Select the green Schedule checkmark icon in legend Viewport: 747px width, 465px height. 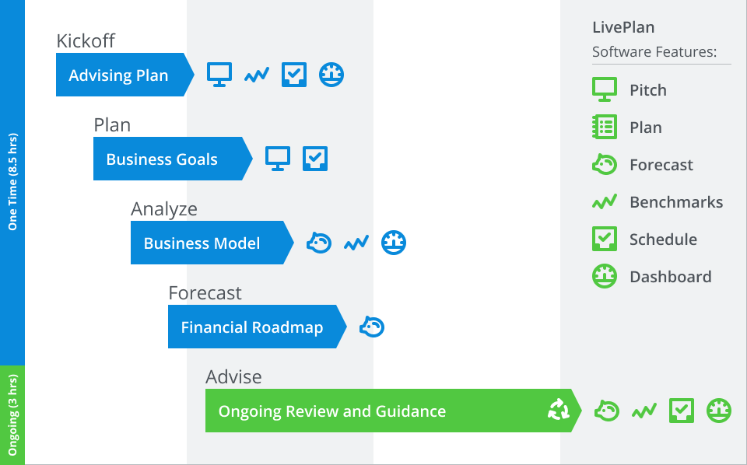click(605, 239)
